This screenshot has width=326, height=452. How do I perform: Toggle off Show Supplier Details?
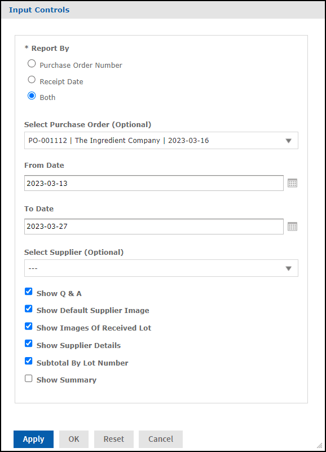[28, 344]
